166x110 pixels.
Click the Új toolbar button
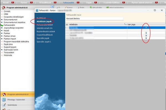58,7
